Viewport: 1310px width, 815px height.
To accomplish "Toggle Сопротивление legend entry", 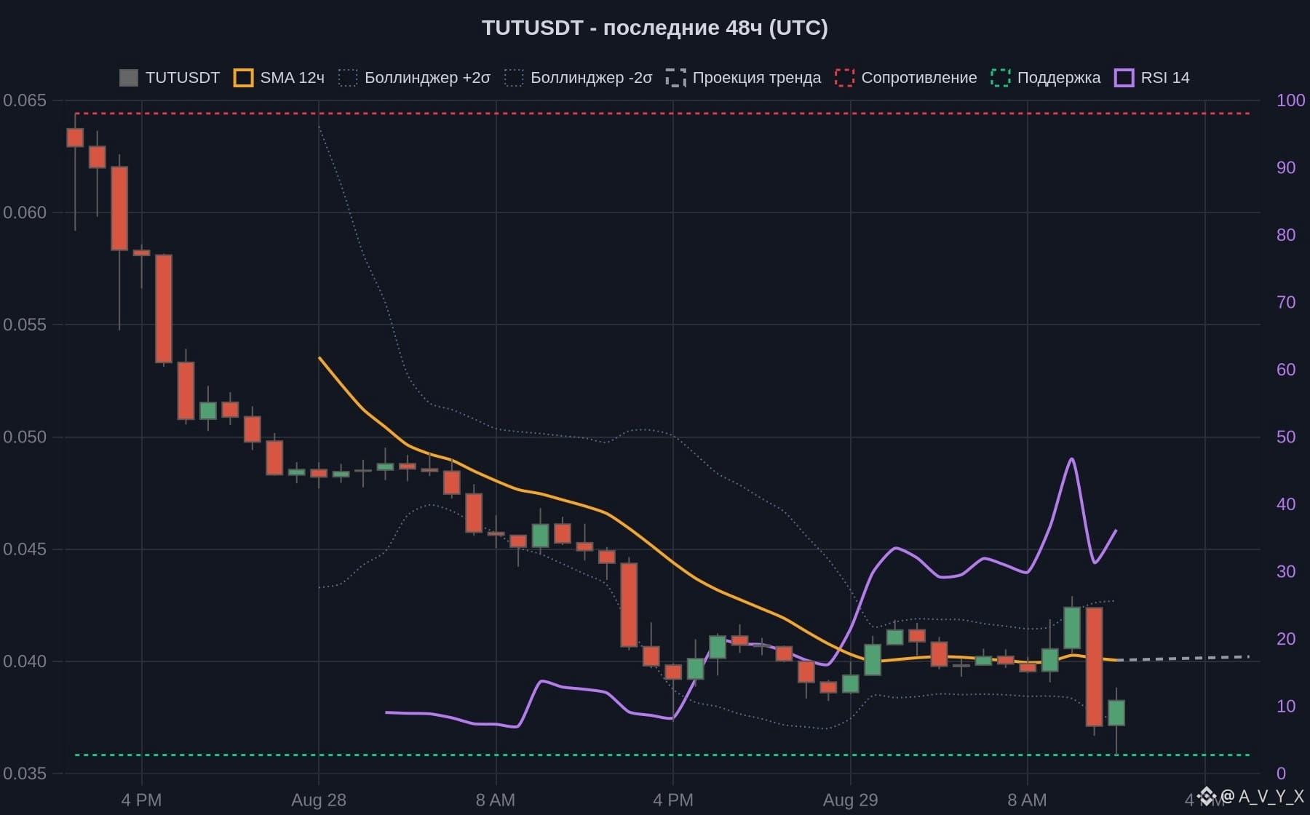I will (906, 78).
